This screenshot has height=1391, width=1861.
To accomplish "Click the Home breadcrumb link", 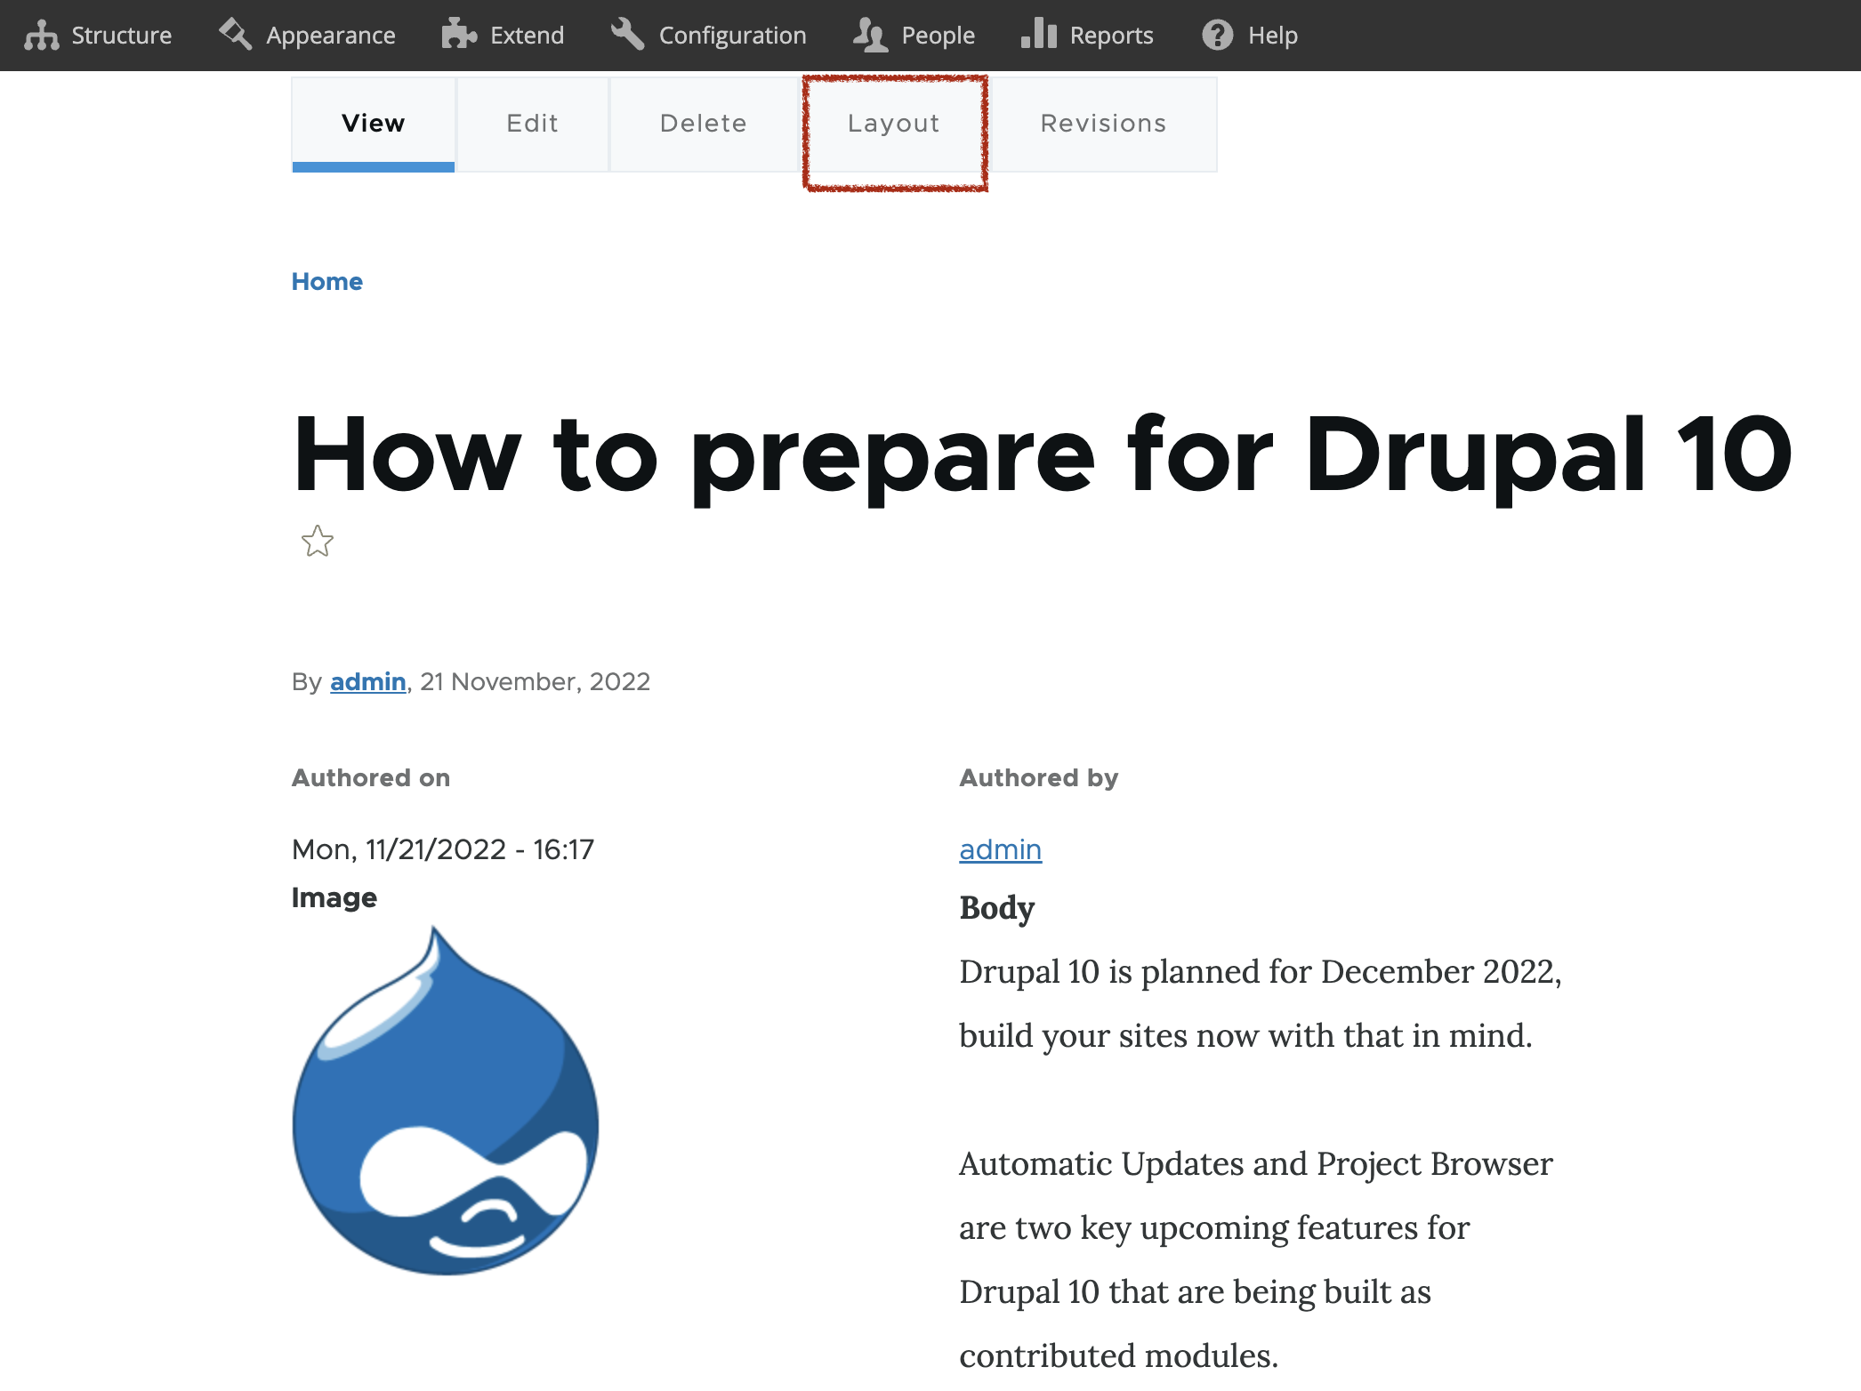I will click(327, 280).
